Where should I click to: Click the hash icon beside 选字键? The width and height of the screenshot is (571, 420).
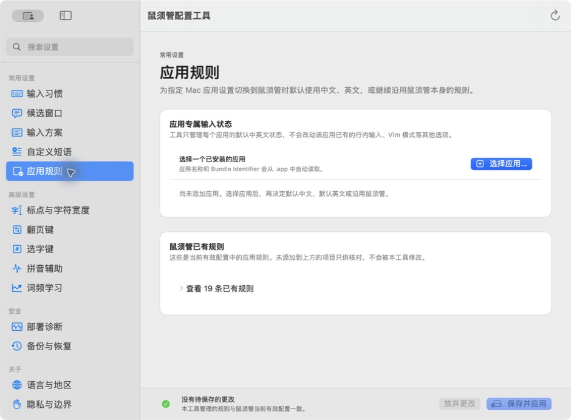[x=17, y=249]
